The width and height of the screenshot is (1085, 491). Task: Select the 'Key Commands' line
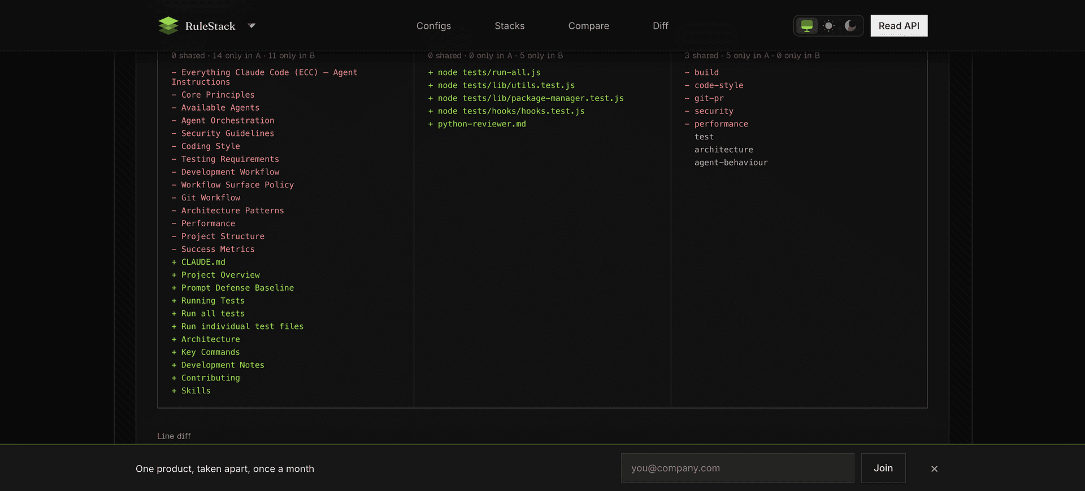pos(206,352)
